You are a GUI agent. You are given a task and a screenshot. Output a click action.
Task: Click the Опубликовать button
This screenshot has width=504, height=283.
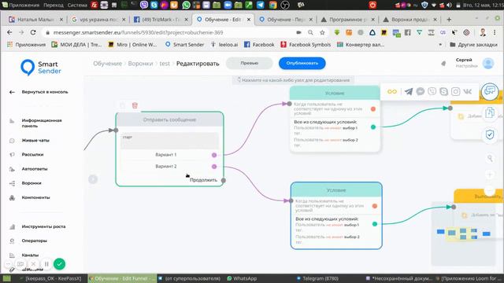[302, 63]
